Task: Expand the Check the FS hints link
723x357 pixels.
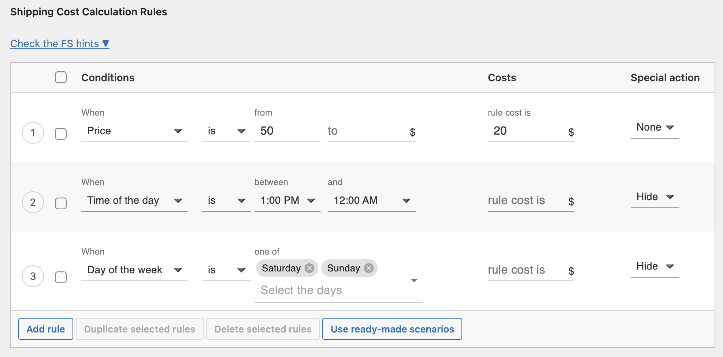Action: [60, 44]
